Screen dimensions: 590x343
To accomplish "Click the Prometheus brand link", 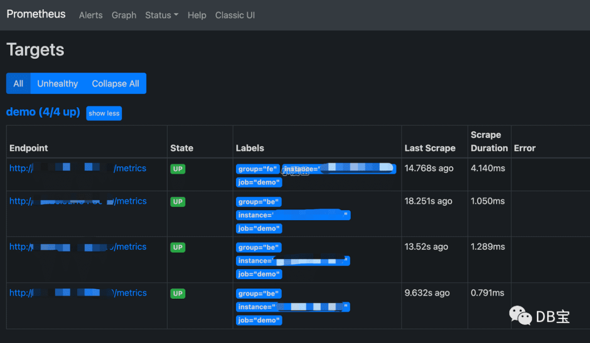I will (36, 14).
